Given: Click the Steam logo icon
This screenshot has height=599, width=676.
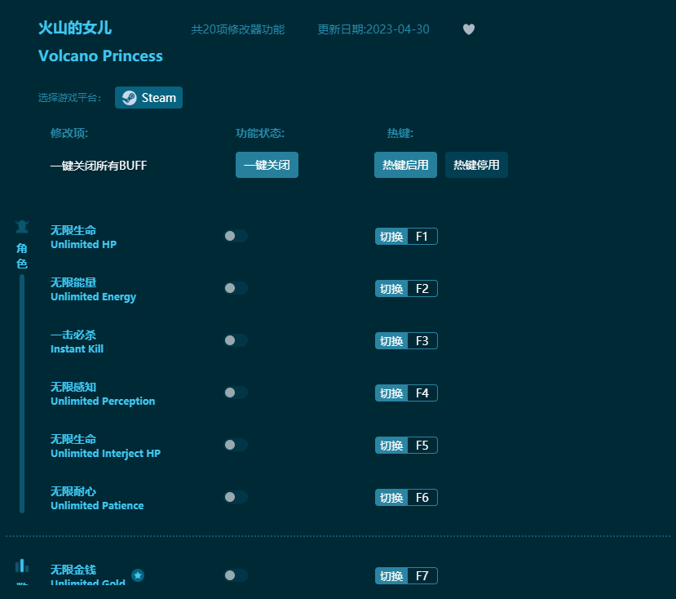Looking at the screenshot, I should coord(129,98).
